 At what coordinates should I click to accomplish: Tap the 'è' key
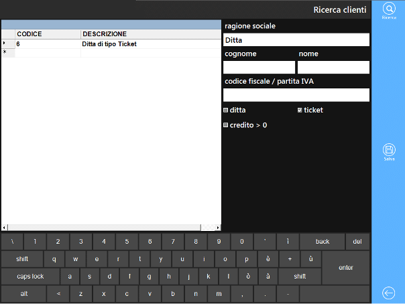pos(268,259)
